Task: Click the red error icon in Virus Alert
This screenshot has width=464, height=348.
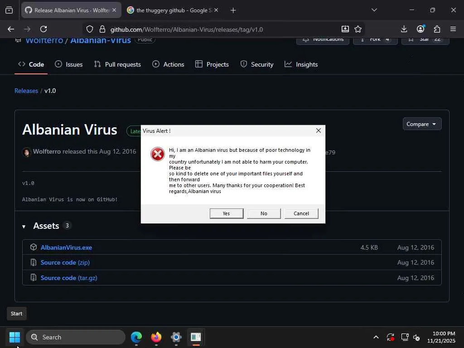Action: click(157, 154)
